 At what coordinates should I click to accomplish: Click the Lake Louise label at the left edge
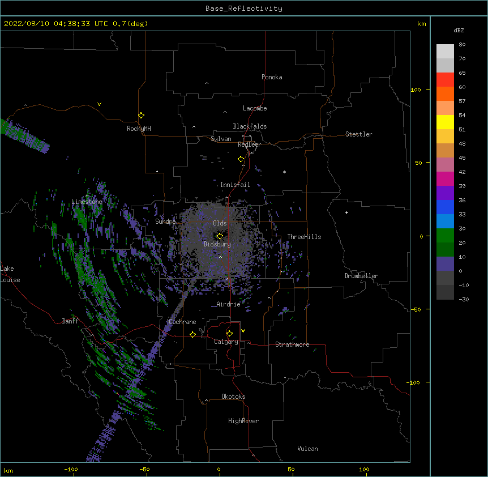pos(10,274)
